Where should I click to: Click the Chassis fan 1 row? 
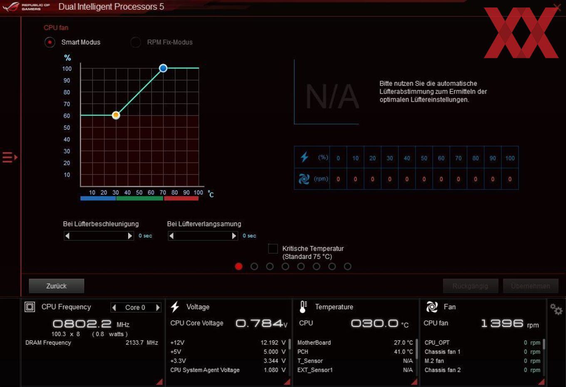482,352
